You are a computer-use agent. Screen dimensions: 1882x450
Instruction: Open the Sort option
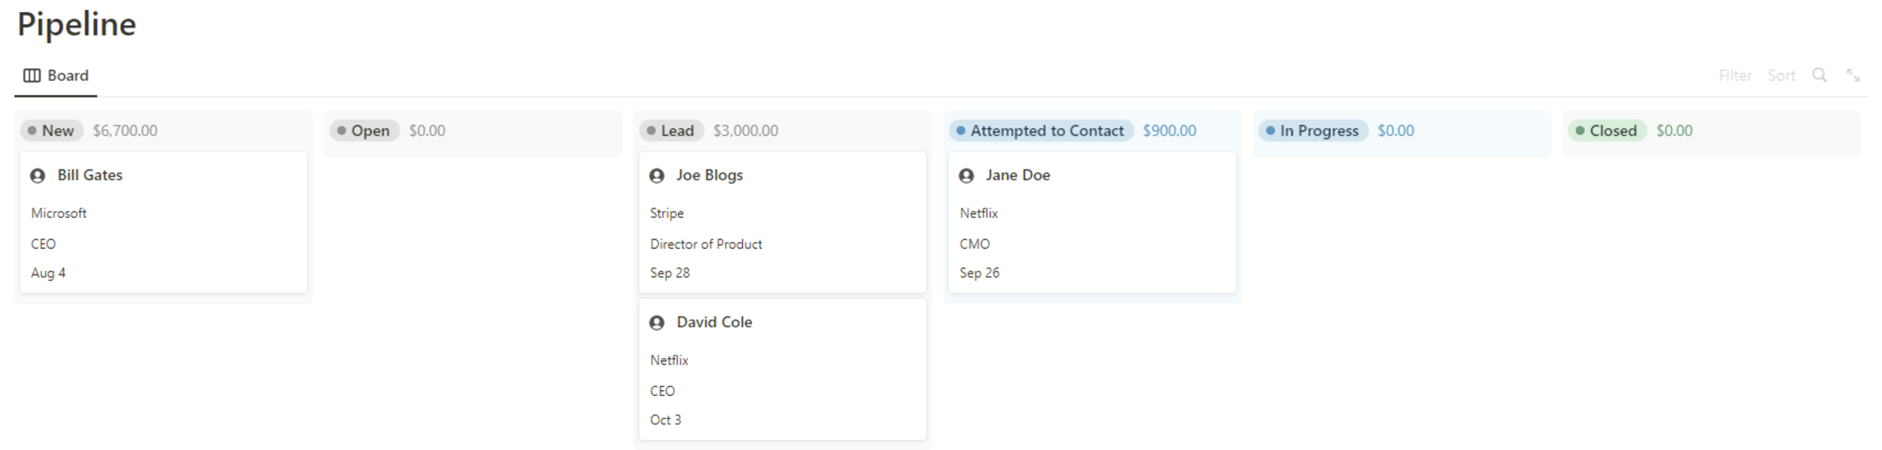pos(1781,75)
